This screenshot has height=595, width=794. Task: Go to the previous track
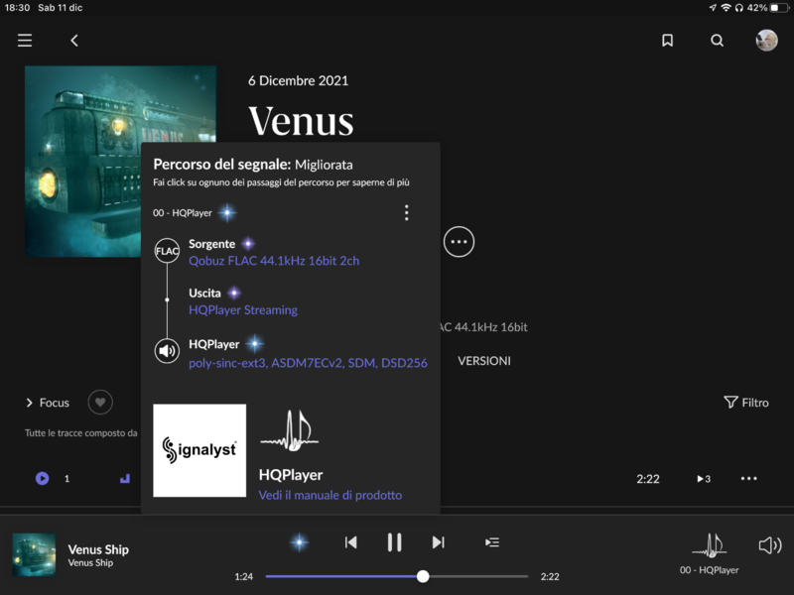tap(350, 542)
